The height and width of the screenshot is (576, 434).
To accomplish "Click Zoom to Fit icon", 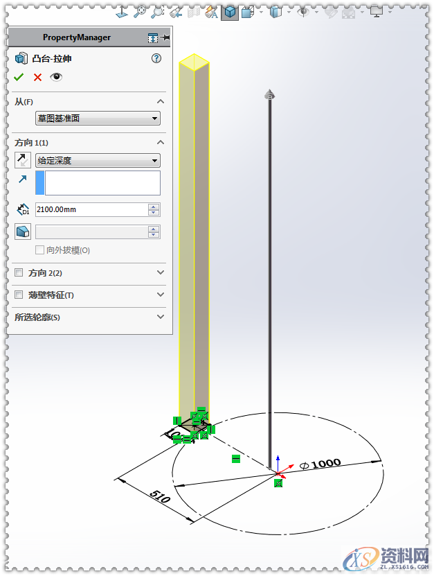I will click(x=139, y=12).
